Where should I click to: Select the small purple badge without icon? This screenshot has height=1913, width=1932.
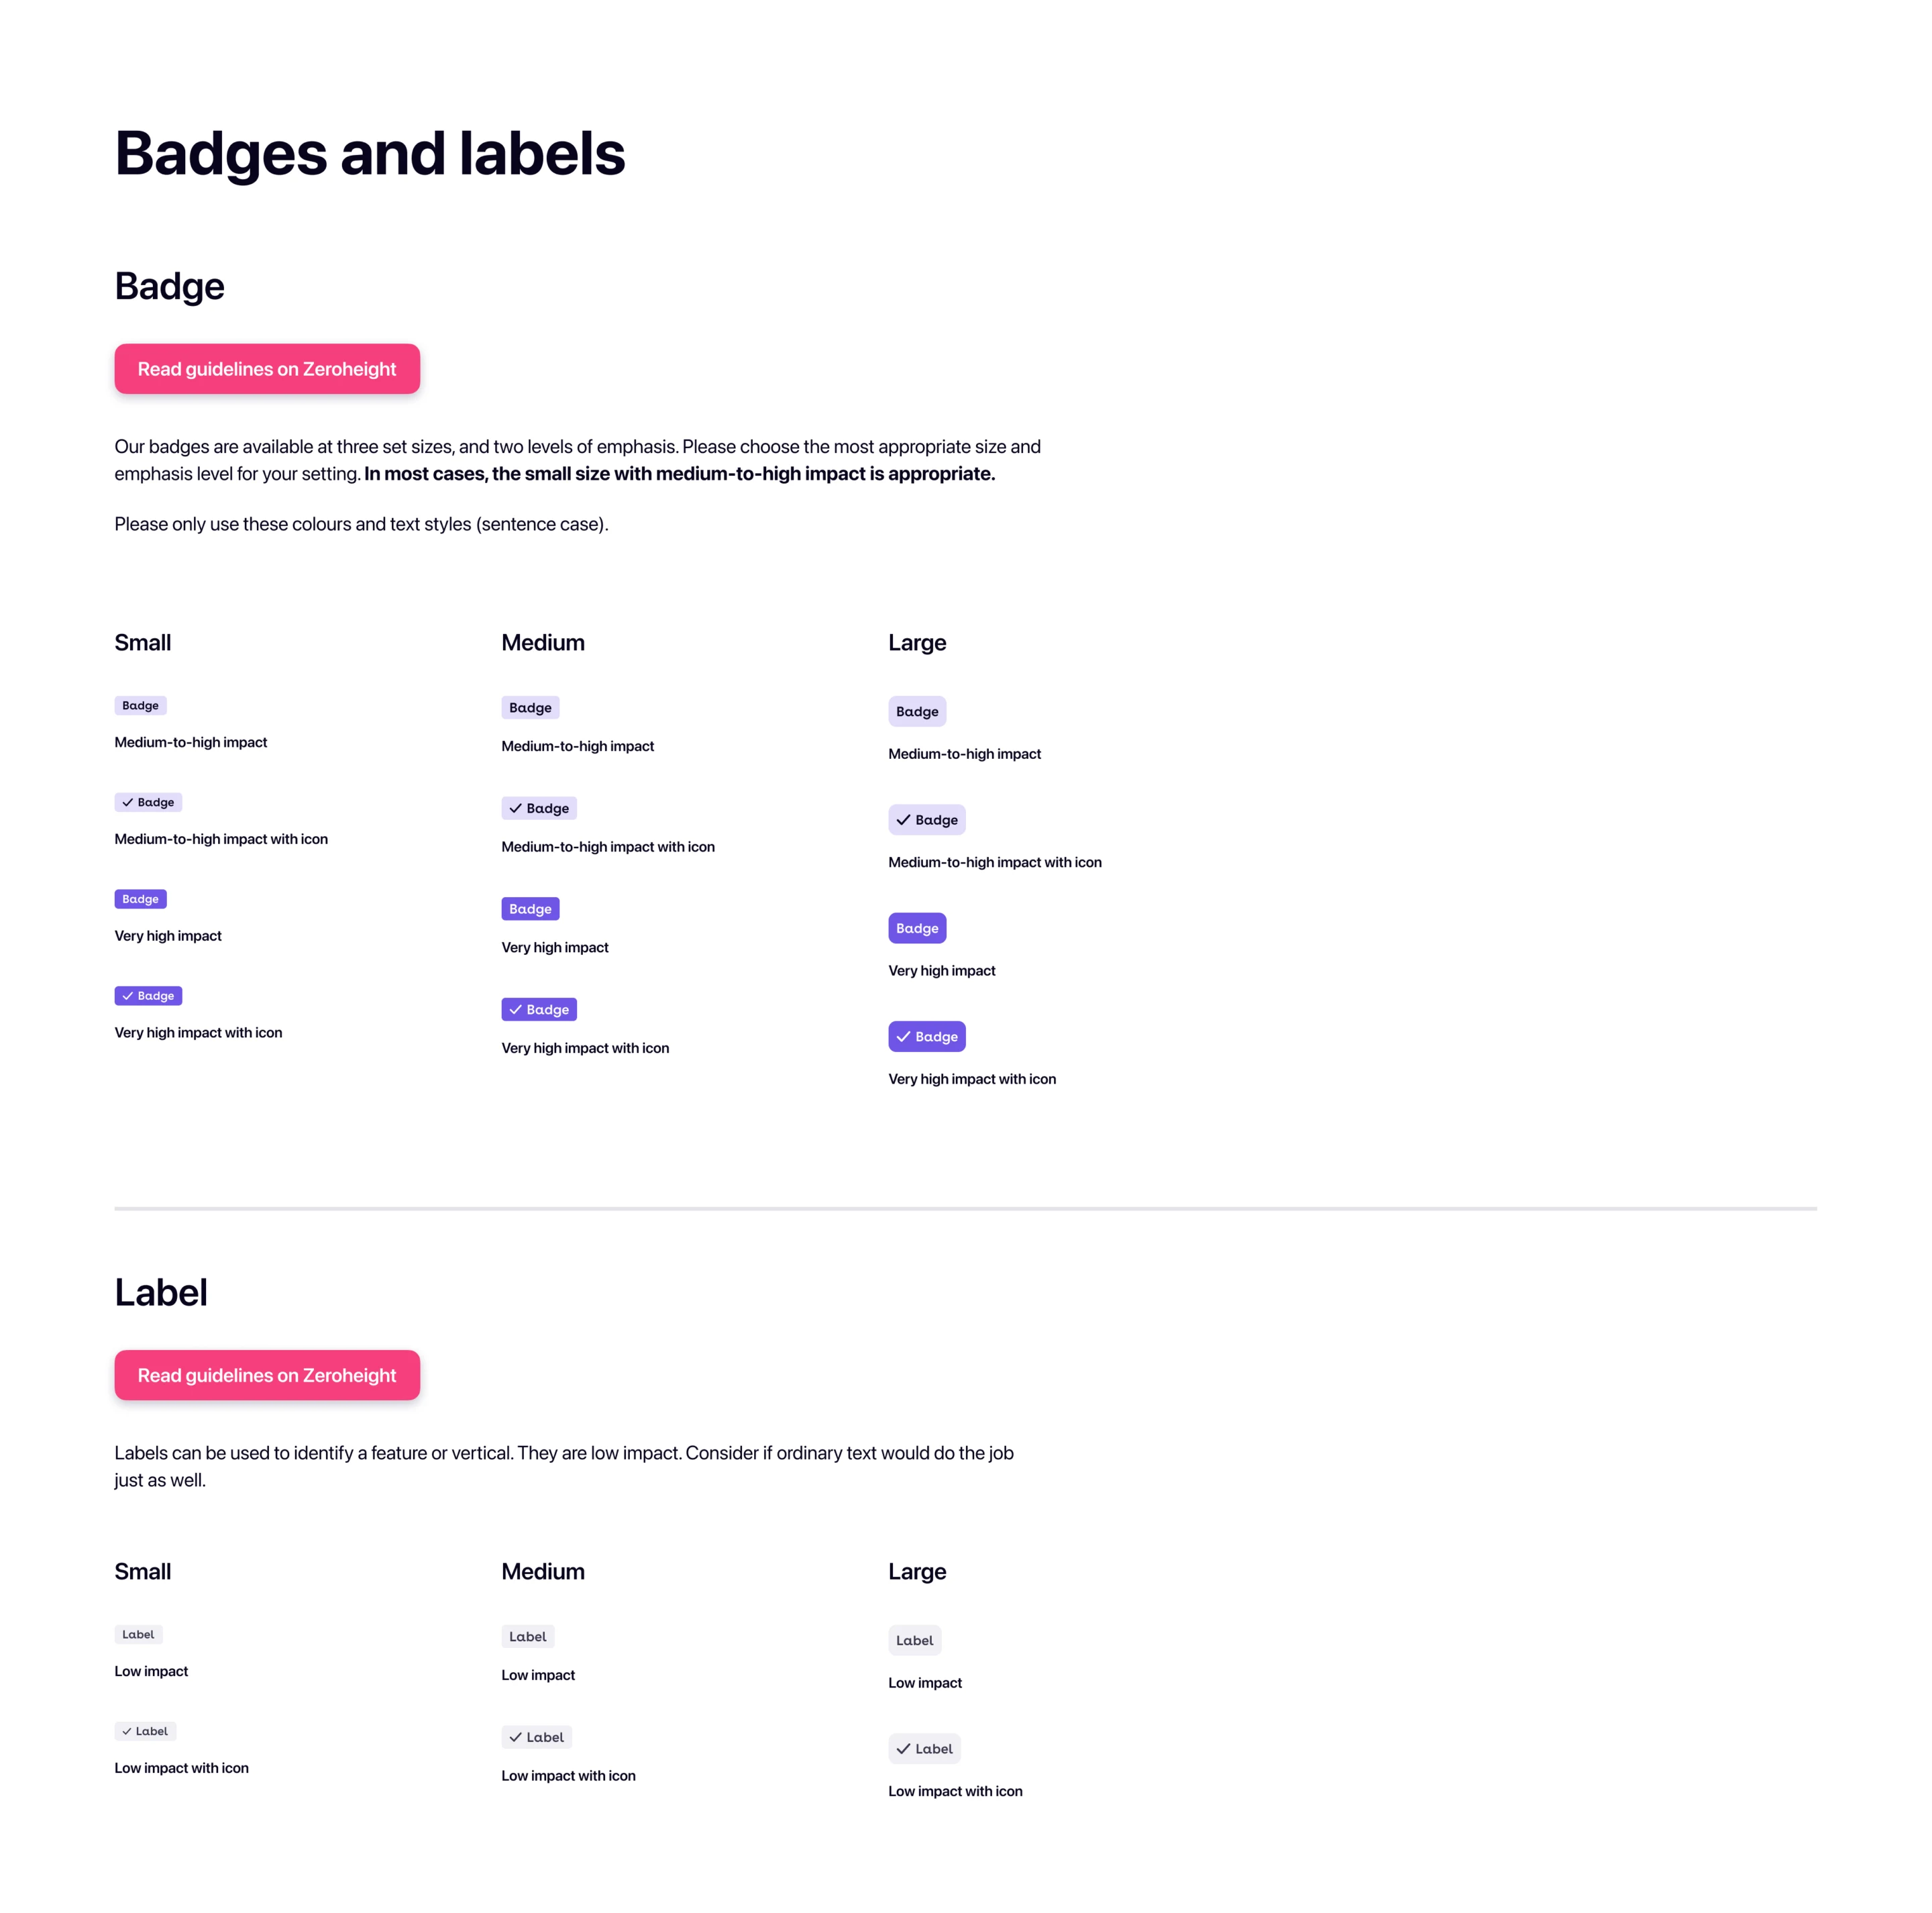click(140, 899)
